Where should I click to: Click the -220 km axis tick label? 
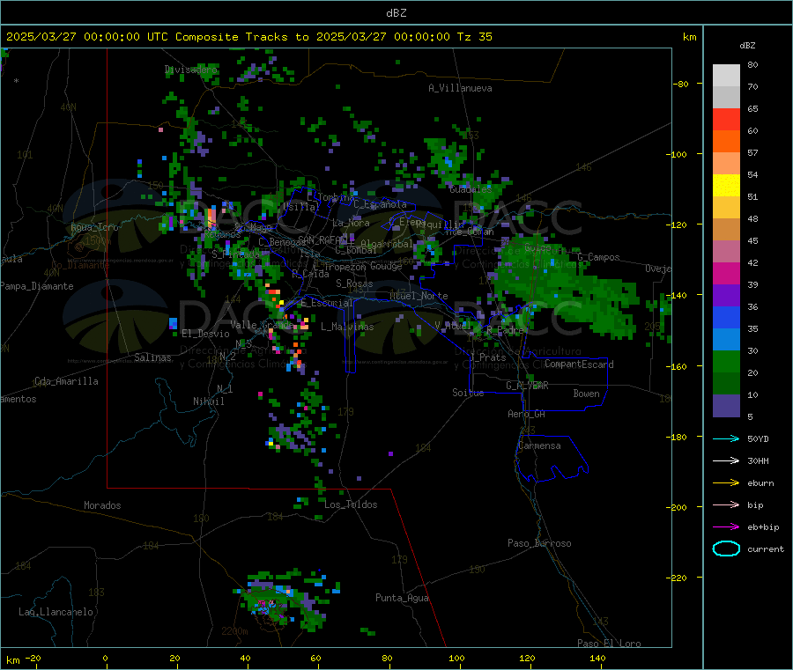point(678,578)
